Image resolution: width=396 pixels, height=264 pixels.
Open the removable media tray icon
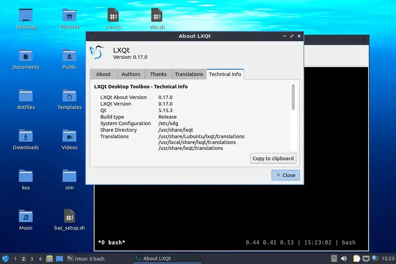(334, 258)
